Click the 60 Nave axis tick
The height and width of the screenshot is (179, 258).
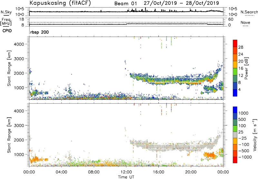coord(231,19)
